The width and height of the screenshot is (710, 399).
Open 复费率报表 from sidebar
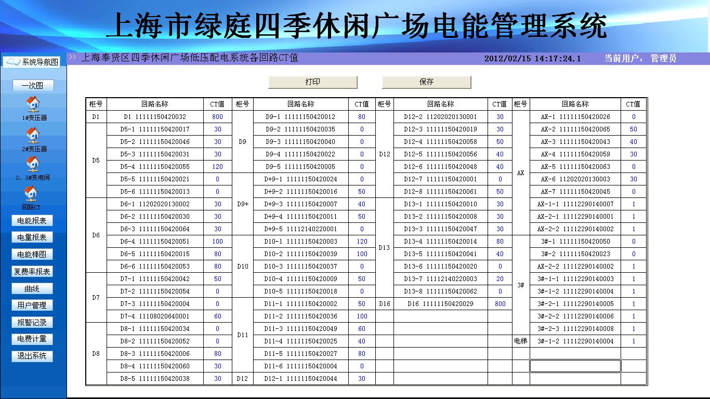pos(32,272)
